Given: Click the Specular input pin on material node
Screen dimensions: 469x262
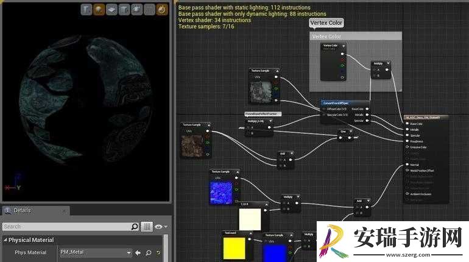Looking at the screenshot, I should click(407, 135).
